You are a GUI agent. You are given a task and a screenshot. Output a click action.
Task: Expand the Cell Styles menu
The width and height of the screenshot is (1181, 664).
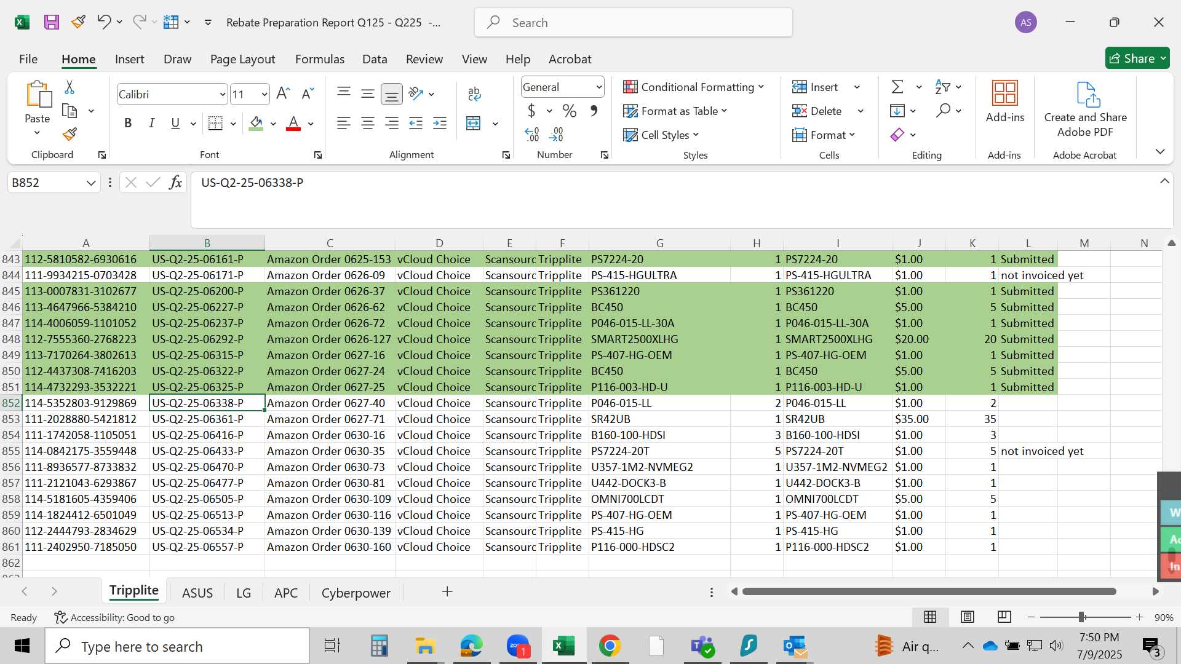tap(661, 135)
